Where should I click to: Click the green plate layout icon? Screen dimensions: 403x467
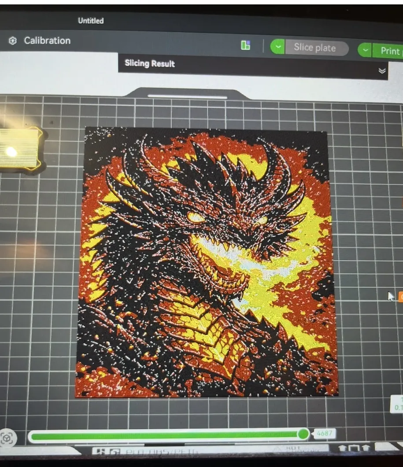click(245, 45)
